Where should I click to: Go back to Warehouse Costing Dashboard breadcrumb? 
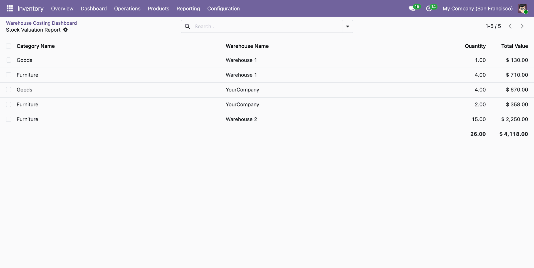(41, 23)
